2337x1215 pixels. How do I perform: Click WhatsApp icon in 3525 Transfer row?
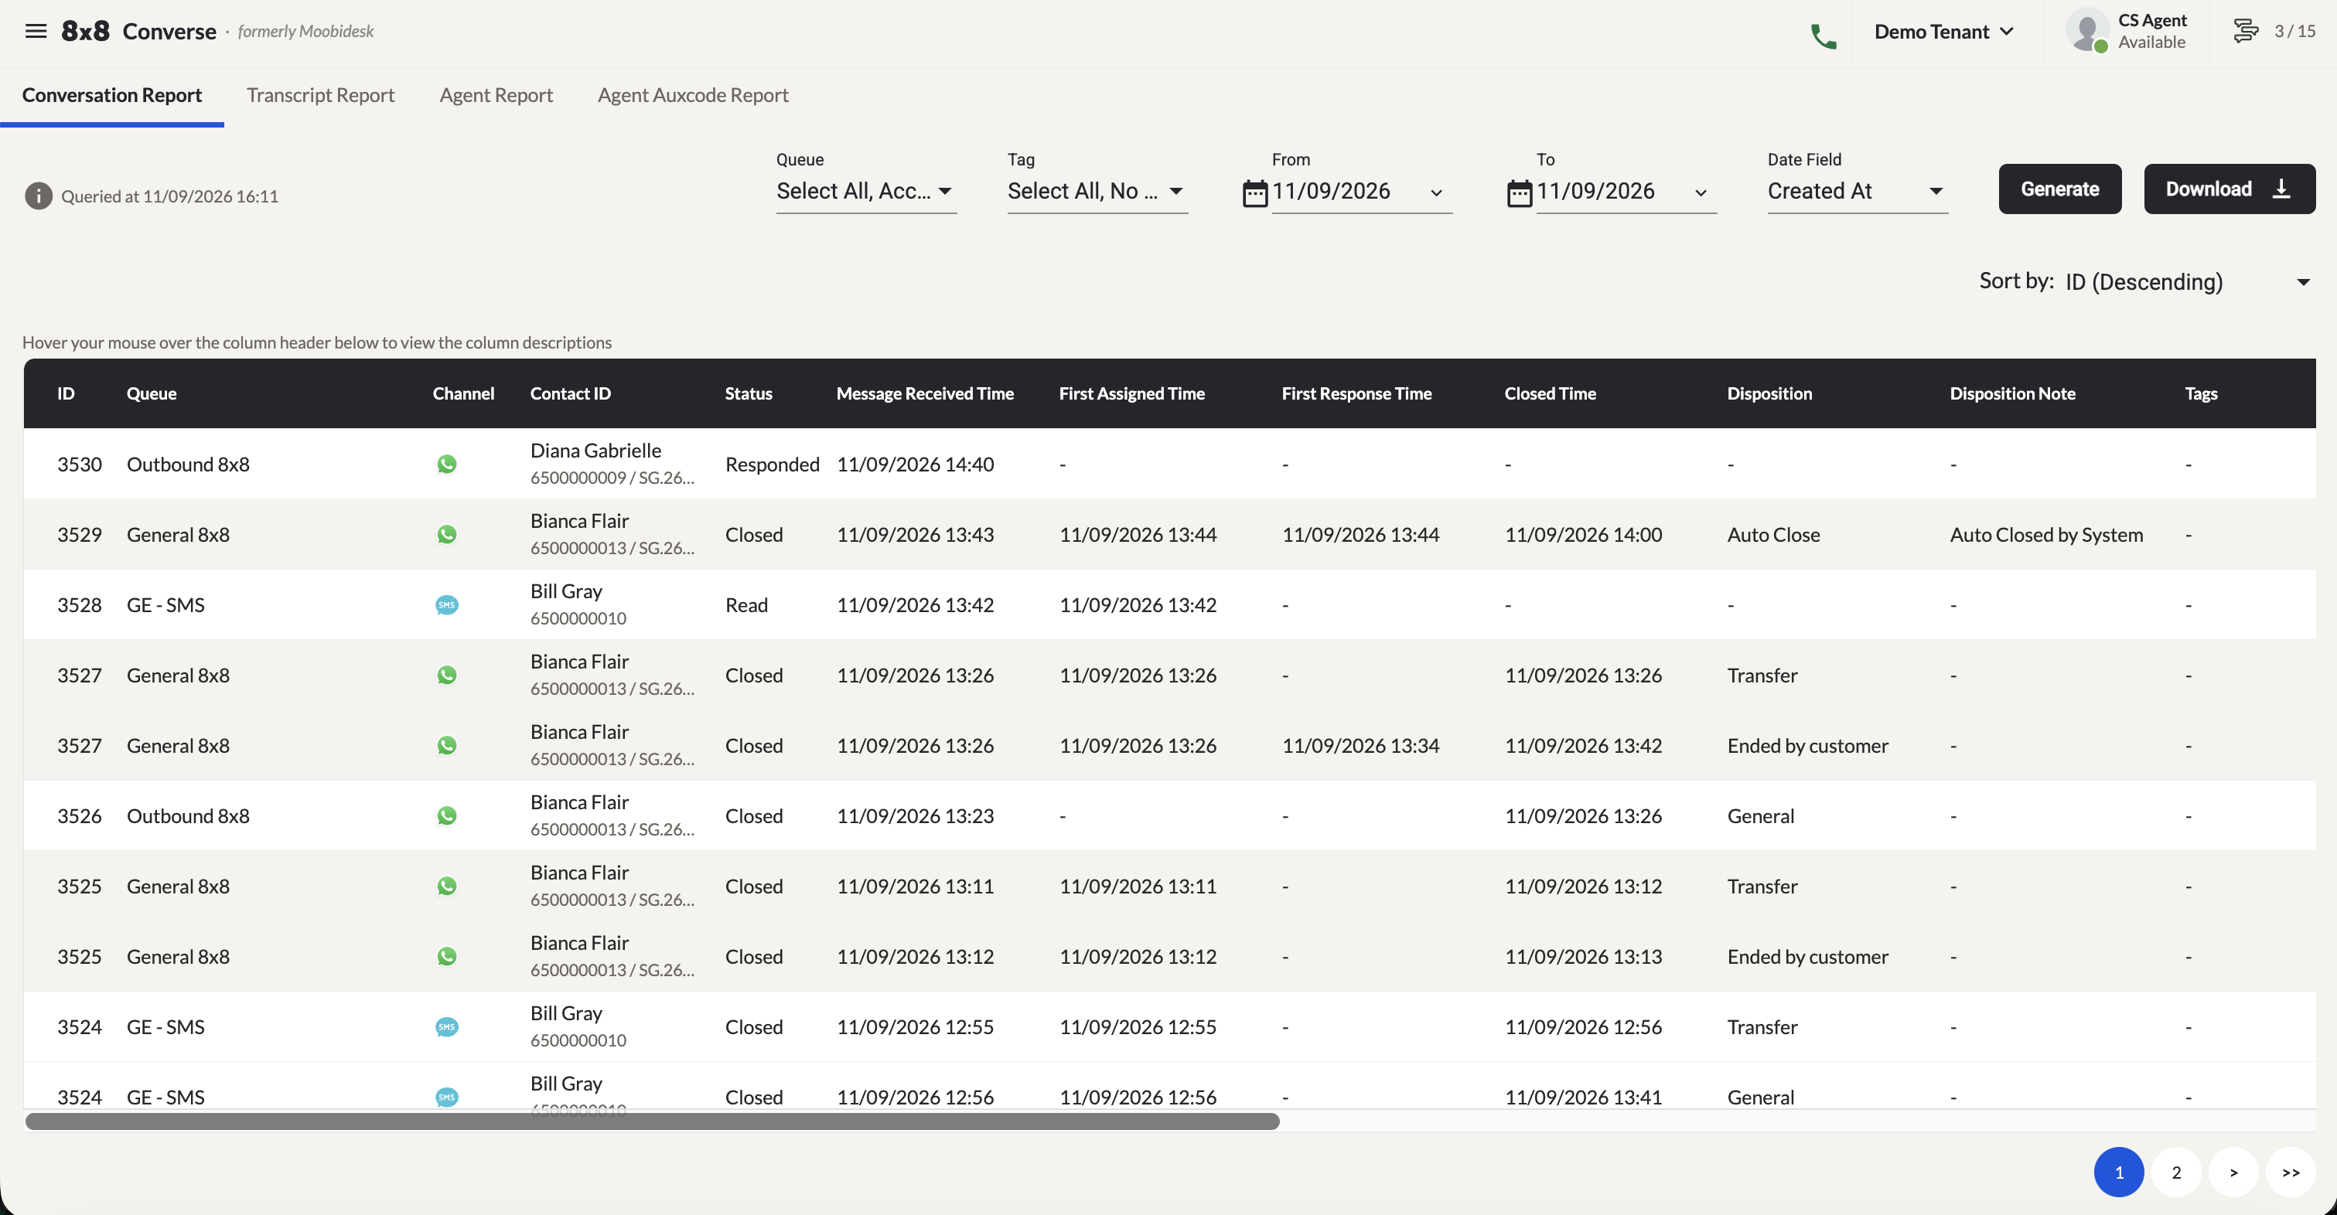446,886
